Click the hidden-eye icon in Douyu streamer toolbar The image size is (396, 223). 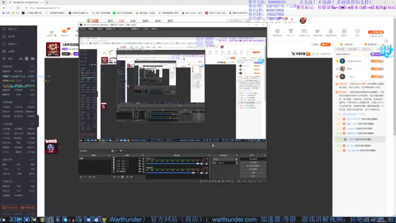[x=317, y=31]
